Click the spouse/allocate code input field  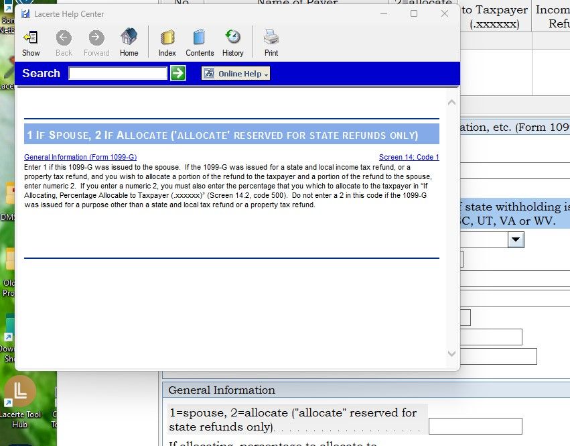click(x=475, y=426)
